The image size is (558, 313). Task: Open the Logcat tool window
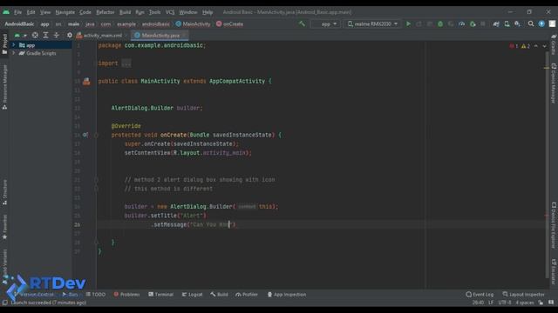point(192,295)
